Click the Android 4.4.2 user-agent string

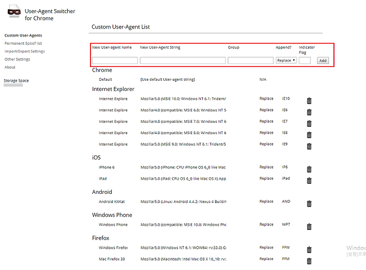pos(183,201)
